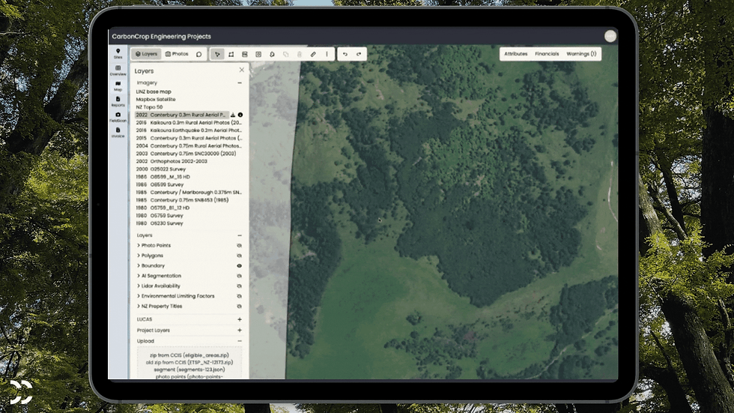Select the ruler measure tool
Screen dimensions: 734x413
click(x=313, y=54)
